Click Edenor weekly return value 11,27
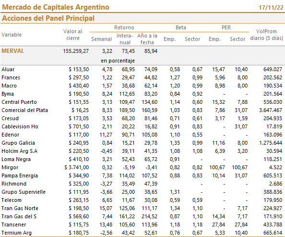 pyautogui.click(x=106, y=135)
